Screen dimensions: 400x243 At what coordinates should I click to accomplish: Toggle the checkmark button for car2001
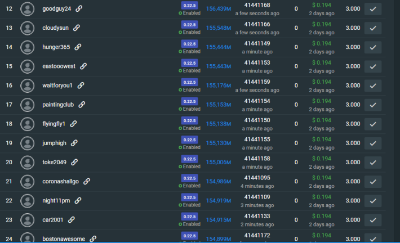[x=373, y=220]
